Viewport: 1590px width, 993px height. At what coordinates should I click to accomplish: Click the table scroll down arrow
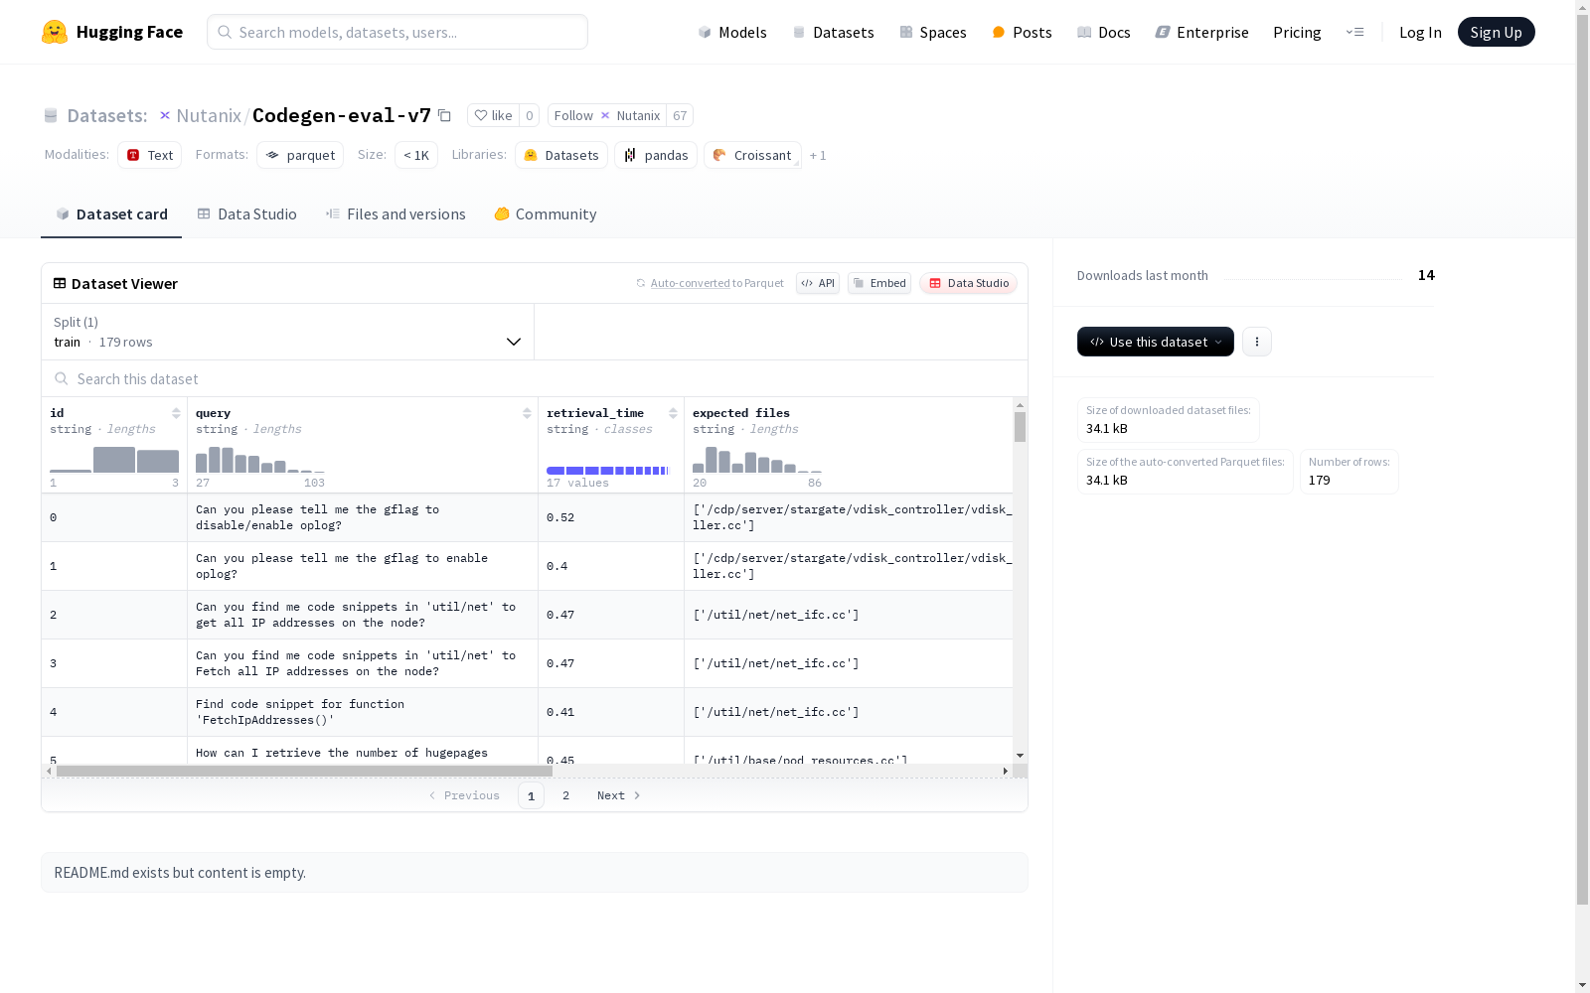point(1020,756)
